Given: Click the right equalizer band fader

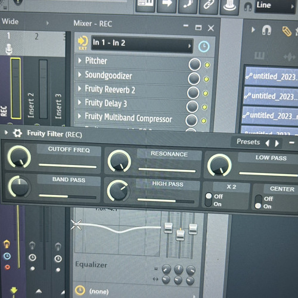Looking at the screenshot, I should click(193, 229).
